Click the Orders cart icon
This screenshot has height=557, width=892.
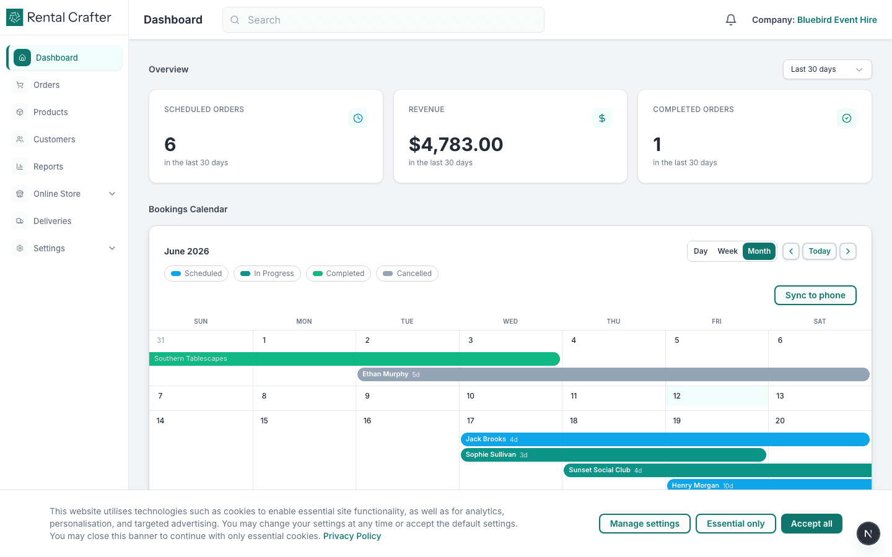(x=20, y=85)
